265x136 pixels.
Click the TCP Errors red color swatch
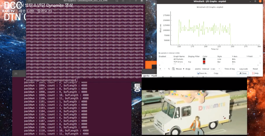click(x=204, y=62)
